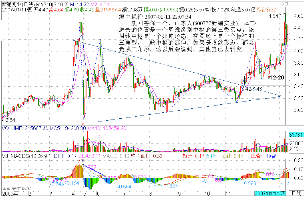Select month 10 on the time axis
Image resolution: width=306 pixels, height=198 pixels.
point(207,193)
